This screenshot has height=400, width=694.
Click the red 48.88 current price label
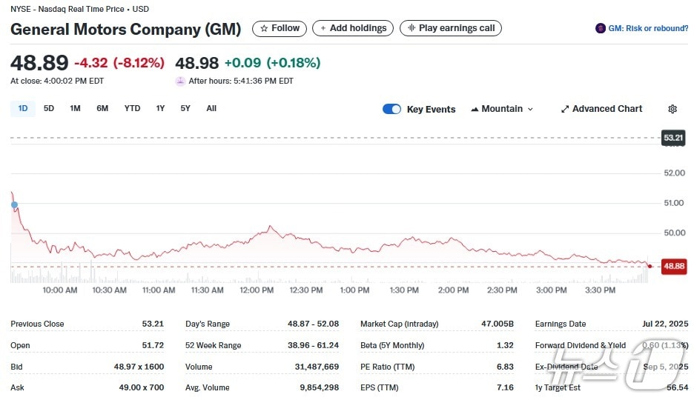pos(673,266)
